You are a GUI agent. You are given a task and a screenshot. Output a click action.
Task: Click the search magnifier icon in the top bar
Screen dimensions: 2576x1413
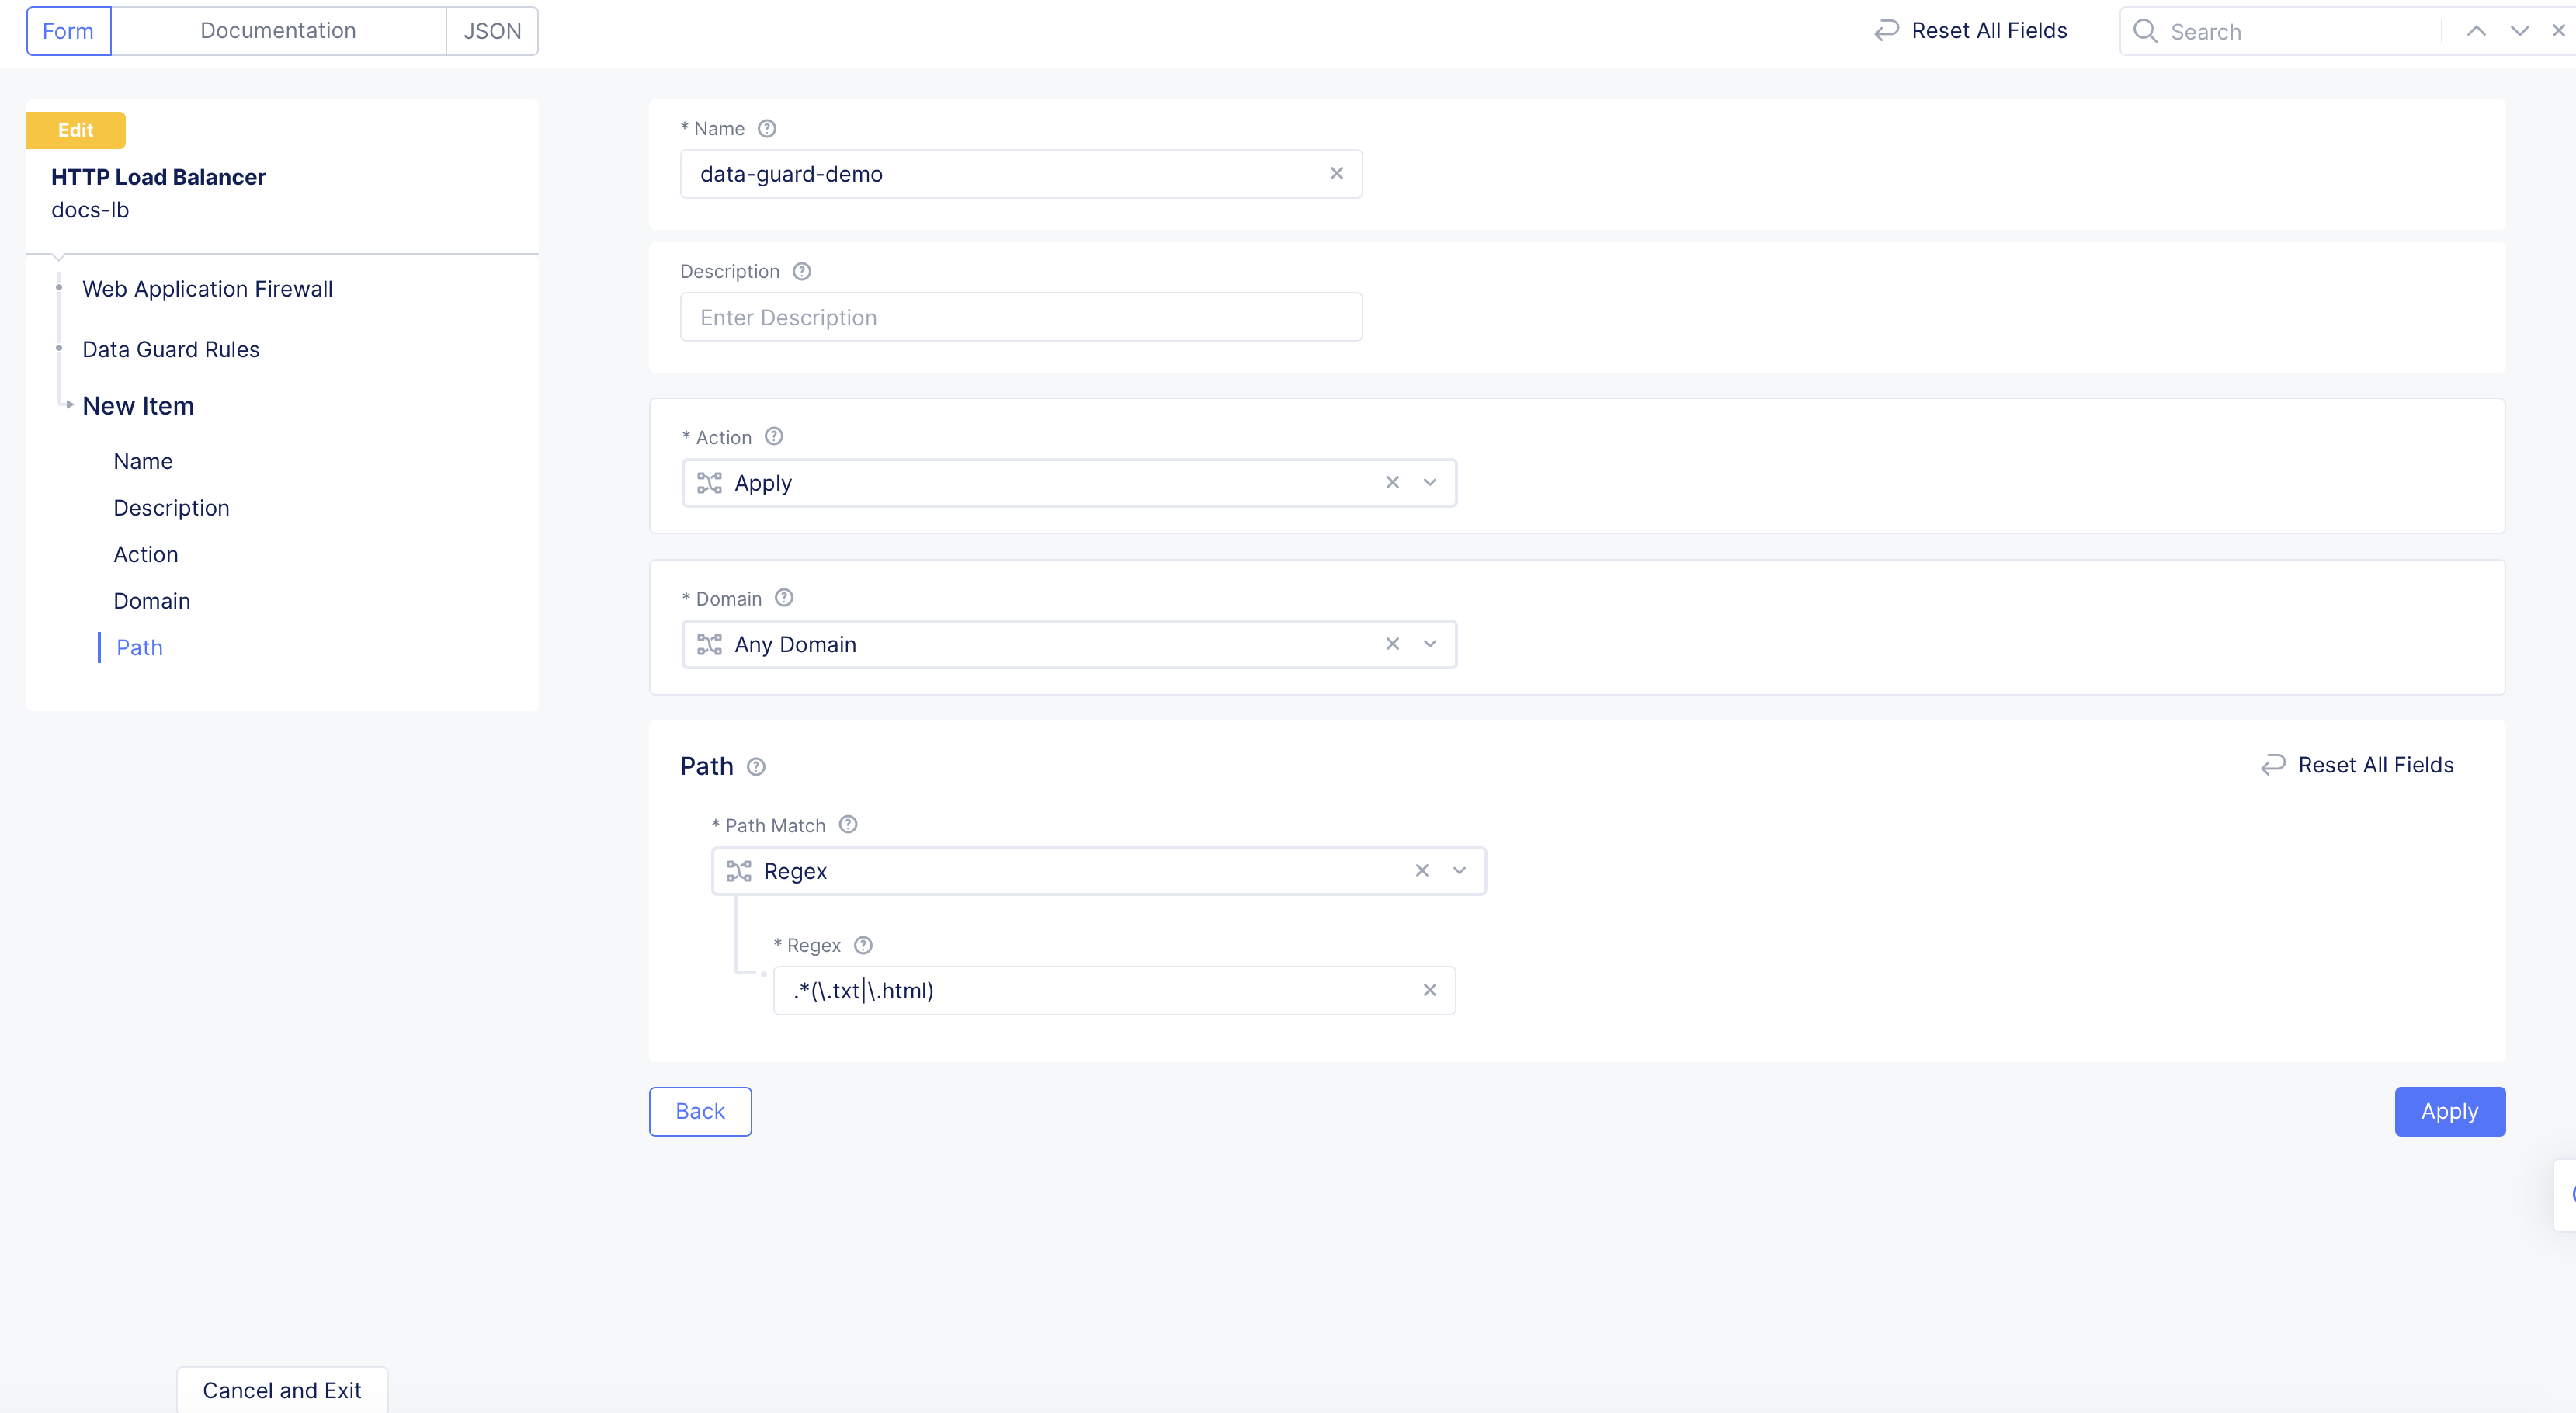tap(2144, 31)
